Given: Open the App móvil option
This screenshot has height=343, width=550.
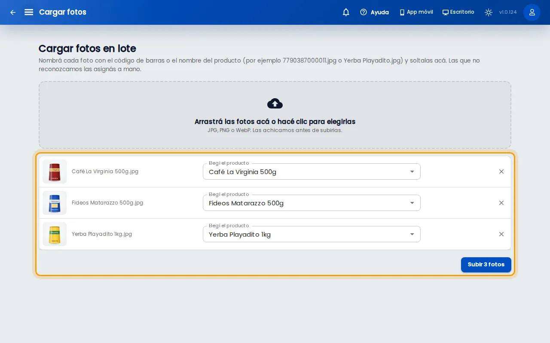Looking at the screenshot, I should click(416, 12).
